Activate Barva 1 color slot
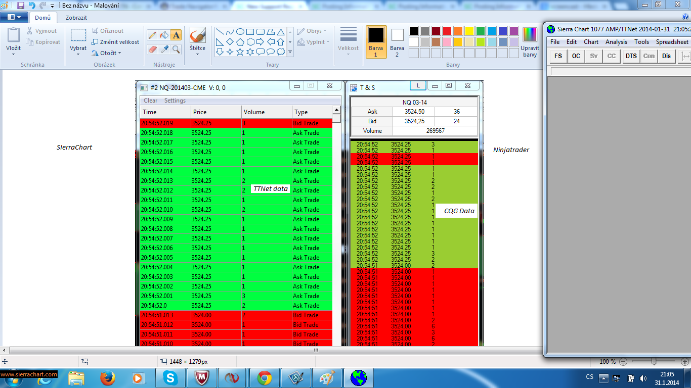Screen dimensions: 691x388 [x=376, y=41]
